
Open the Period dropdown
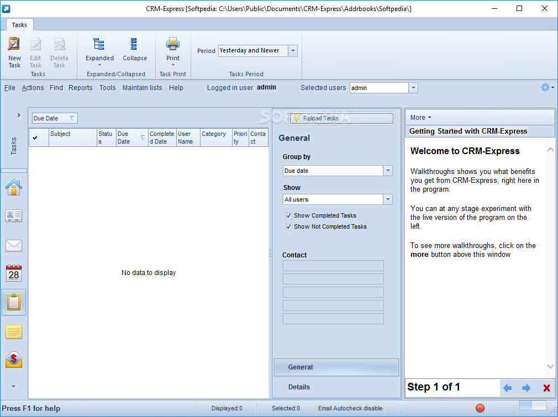(293, 50)
